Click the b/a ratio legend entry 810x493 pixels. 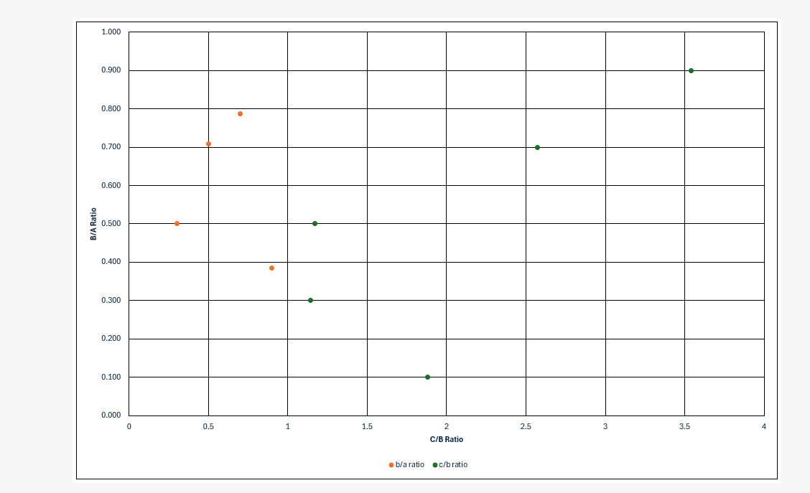[x=406, y=464]
